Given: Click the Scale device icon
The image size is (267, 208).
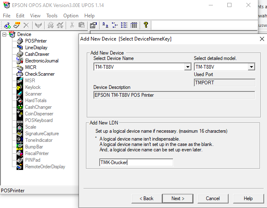Looking at the screenshot, I should click(20, 127).
